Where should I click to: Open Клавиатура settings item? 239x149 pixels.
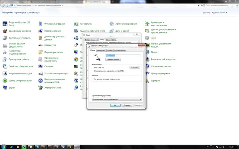pos(47,45)
